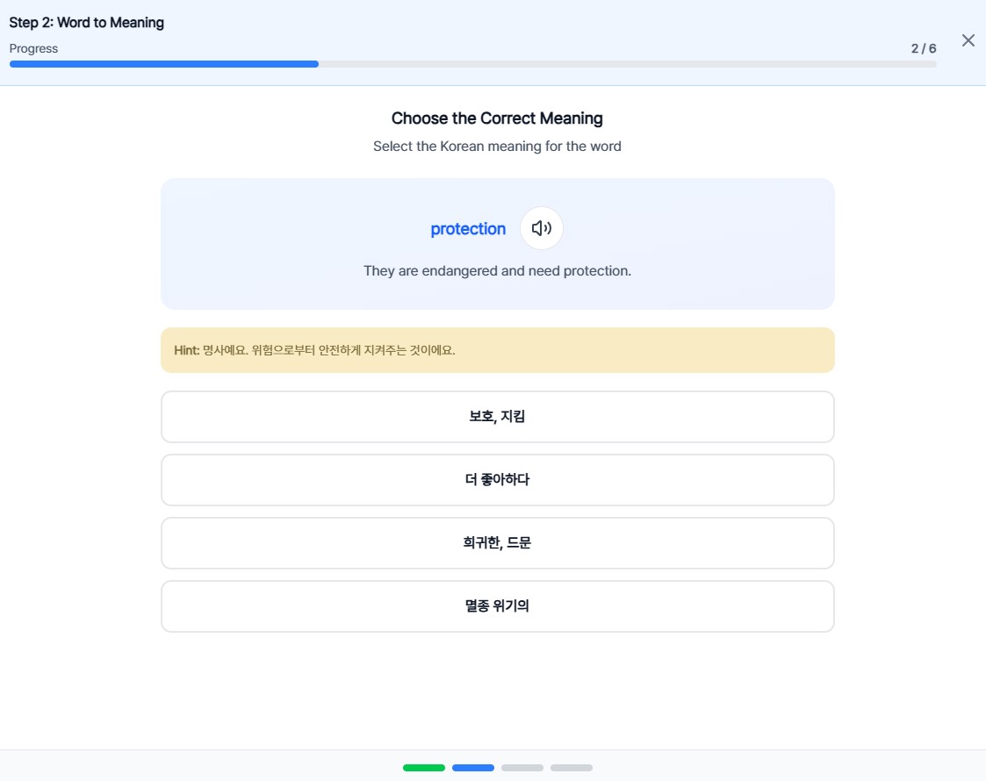Click the Select the Korean meaning subtitle
Image resolution: width=986 pixels, height=781 pixels.
[497, 147]
